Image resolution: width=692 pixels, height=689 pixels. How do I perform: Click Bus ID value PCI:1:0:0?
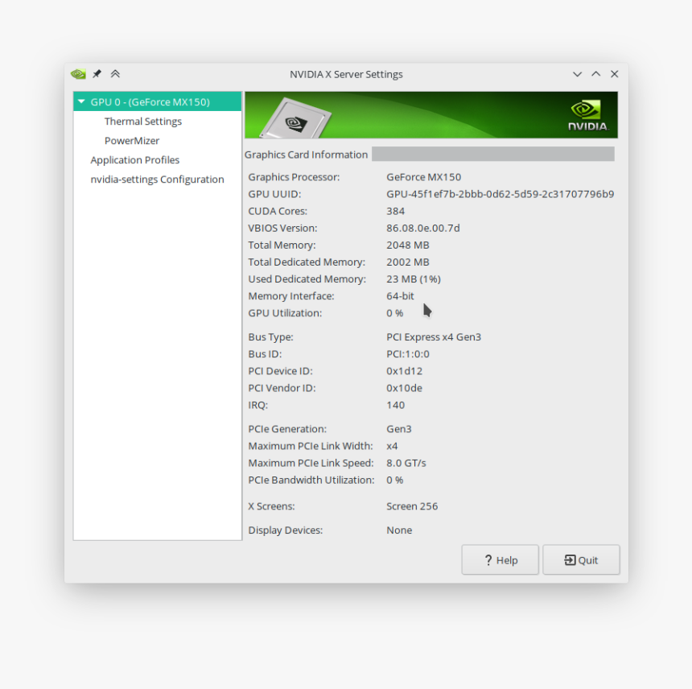coord(408,354)
